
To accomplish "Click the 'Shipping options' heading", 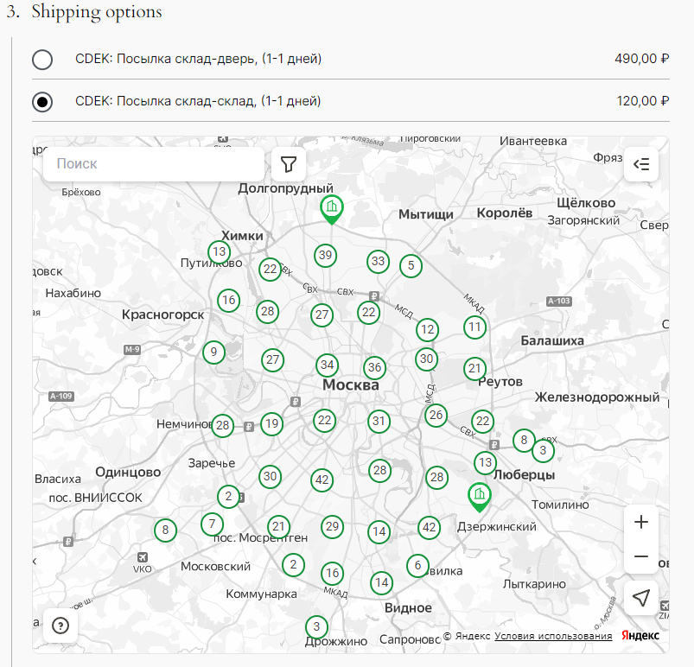I will (x=97, y=12).
